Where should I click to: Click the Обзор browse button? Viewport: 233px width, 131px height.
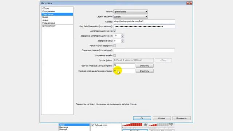(163, 60)
